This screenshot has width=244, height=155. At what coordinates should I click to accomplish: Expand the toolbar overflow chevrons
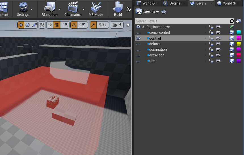pos(129,9)
